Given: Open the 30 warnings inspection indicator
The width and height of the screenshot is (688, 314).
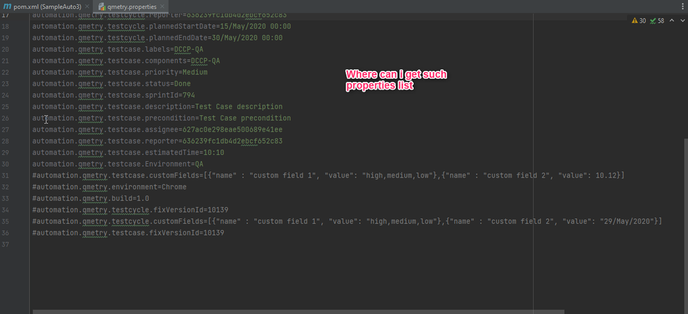Looking at the screenshot, I should [639, 21].
